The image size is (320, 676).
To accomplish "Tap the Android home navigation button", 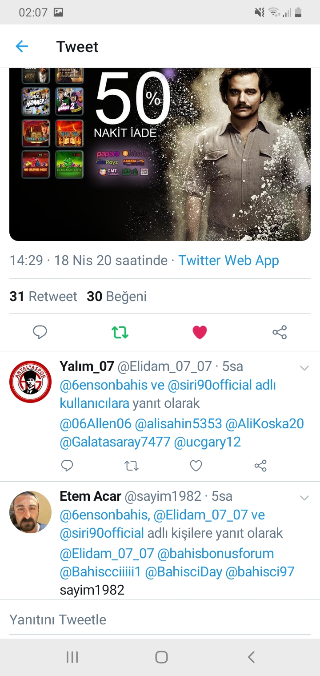I will pyautogui.click(x=161, y=657).
